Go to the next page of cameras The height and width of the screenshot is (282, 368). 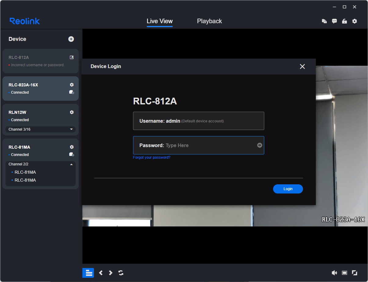pos(111,273)
